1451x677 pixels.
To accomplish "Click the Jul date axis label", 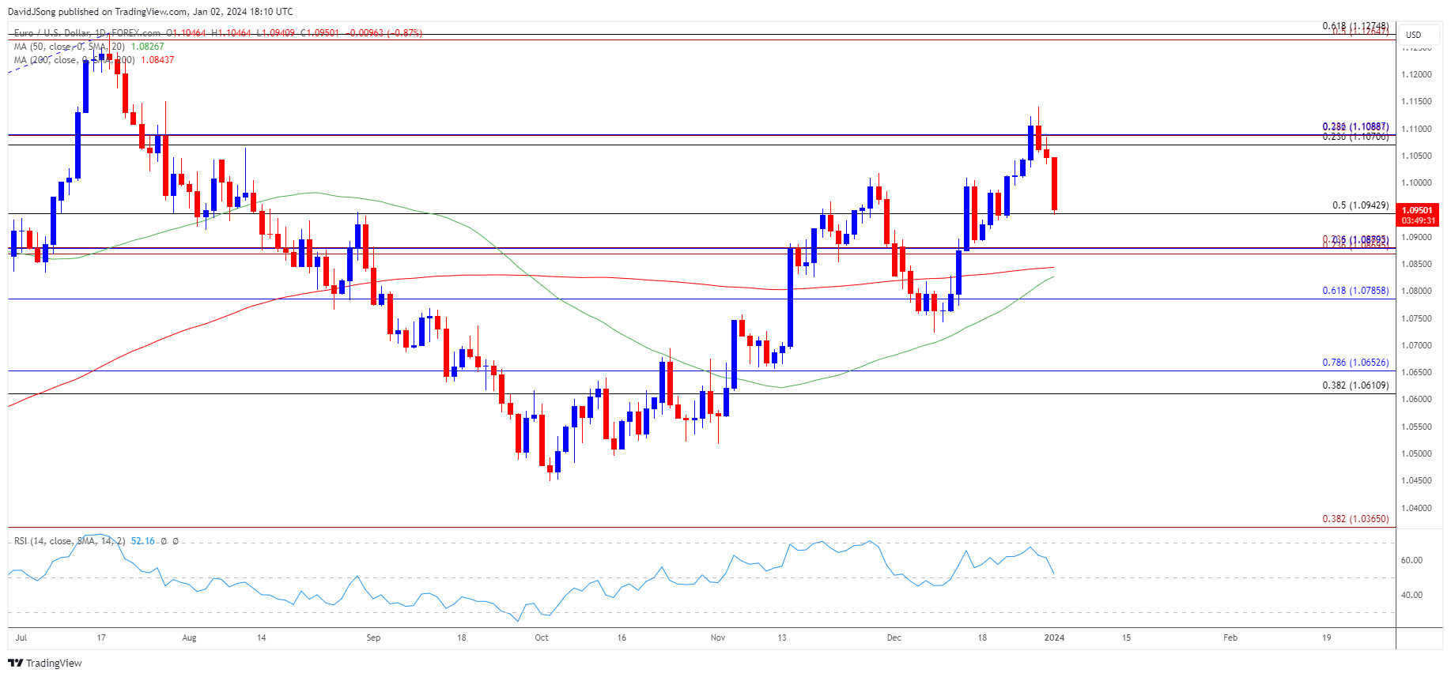I will pyautogui.click(x=21, y=638).
